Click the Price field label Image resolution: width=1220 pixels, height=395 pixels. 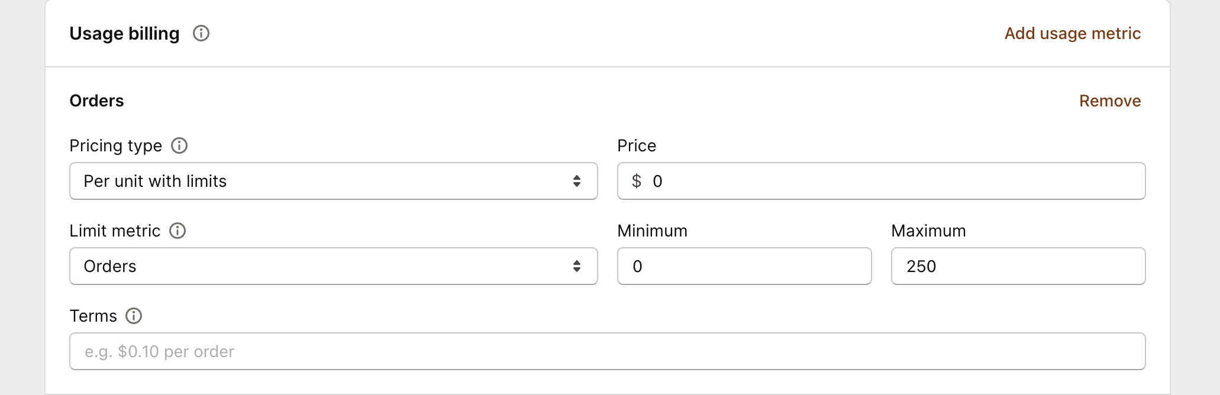[636, 145]
